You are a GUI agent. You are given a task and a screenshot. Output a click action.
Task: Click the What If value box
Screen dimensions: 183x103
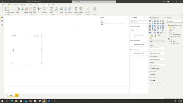coord(104,20)
